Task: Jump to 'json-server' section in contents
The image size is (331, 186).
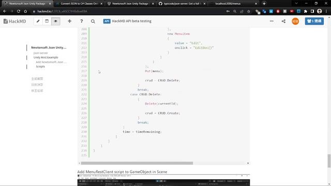Action: (40, 53)
